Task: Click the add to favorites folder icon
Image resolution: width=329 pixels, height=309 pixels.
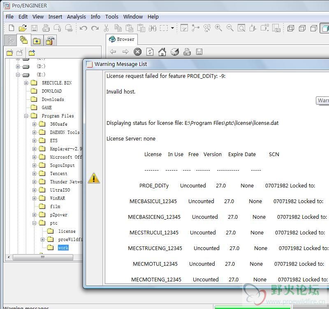Action: pos(32,53)
